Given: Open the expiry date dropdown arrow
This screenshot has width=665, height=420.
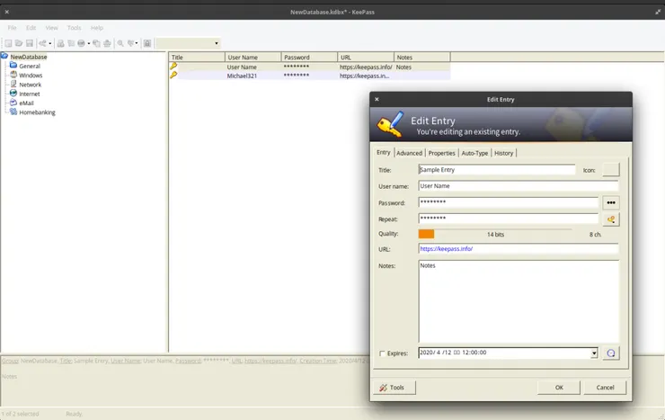Looking at the screenshot, I should click(x=594, y=353).
